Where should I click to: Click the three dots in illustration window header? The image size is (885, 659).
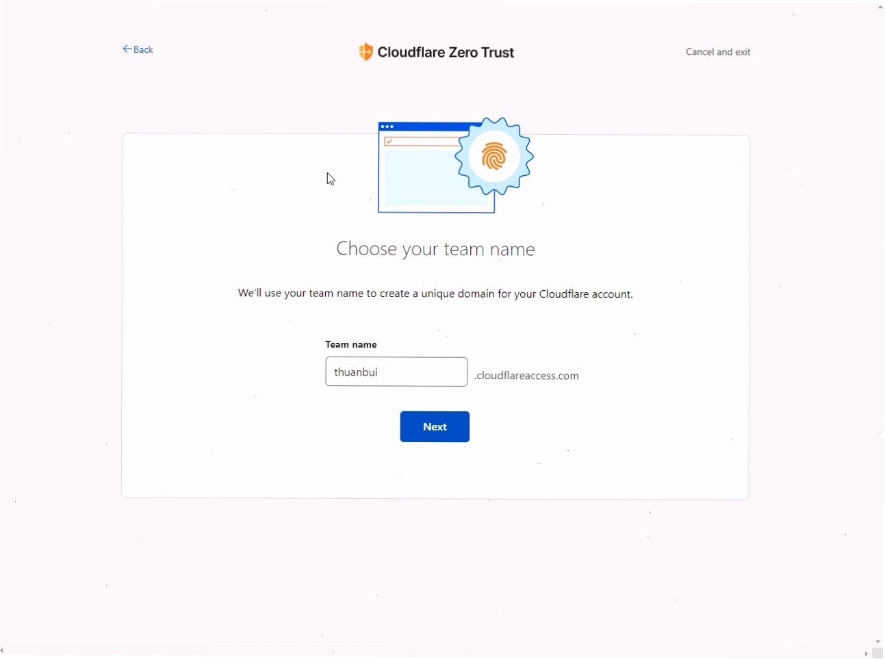(x=387, y=127)
